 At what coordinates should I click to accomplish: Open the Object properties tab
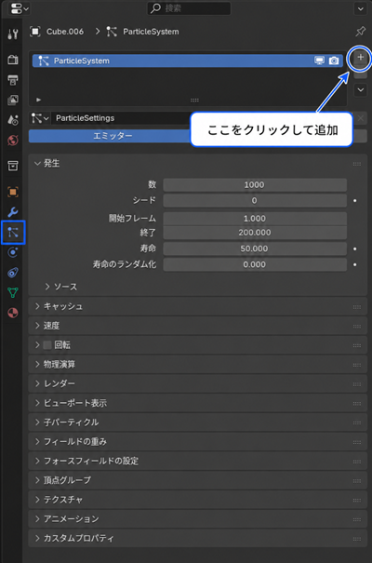click(13, 192)
